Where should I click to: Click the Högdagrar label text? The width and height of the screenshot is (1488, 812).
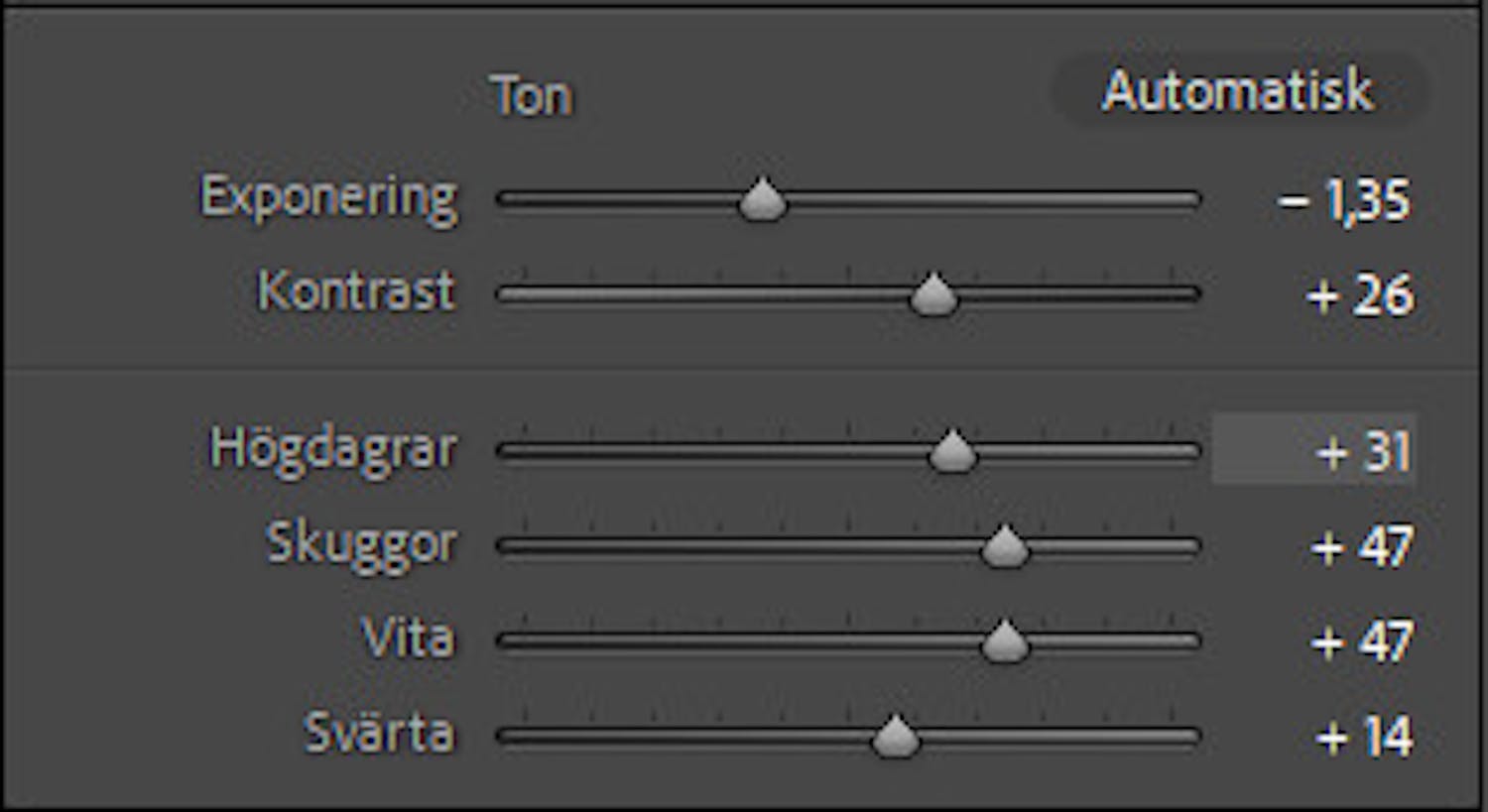click(333, 449)
